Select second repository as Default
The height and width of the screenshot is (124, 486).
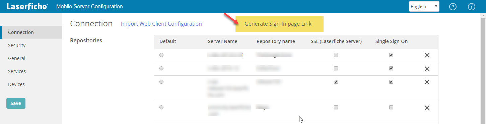(x=161, y=68)
